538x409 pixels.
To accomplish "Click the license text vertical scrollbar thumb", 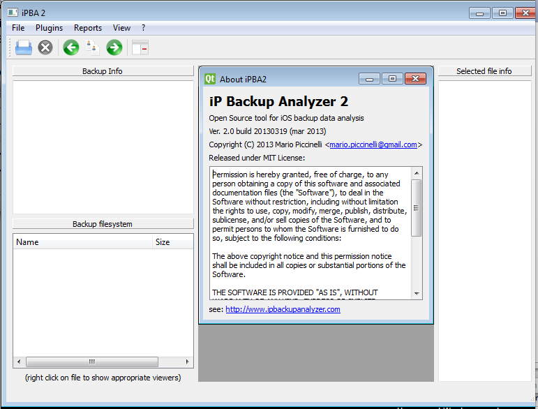I will (417, 208).
